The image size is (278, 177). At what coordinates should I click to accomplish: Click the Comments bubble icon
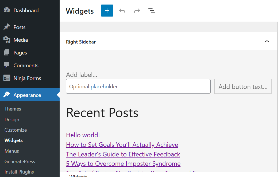pos(7,65)
